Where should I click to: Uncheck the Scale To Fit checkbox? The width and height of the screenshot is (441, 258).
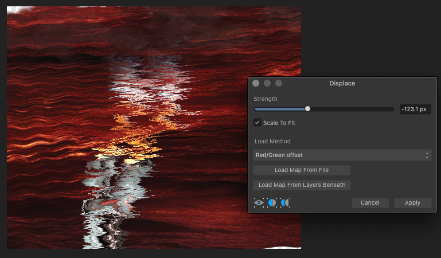click(257, 123)
